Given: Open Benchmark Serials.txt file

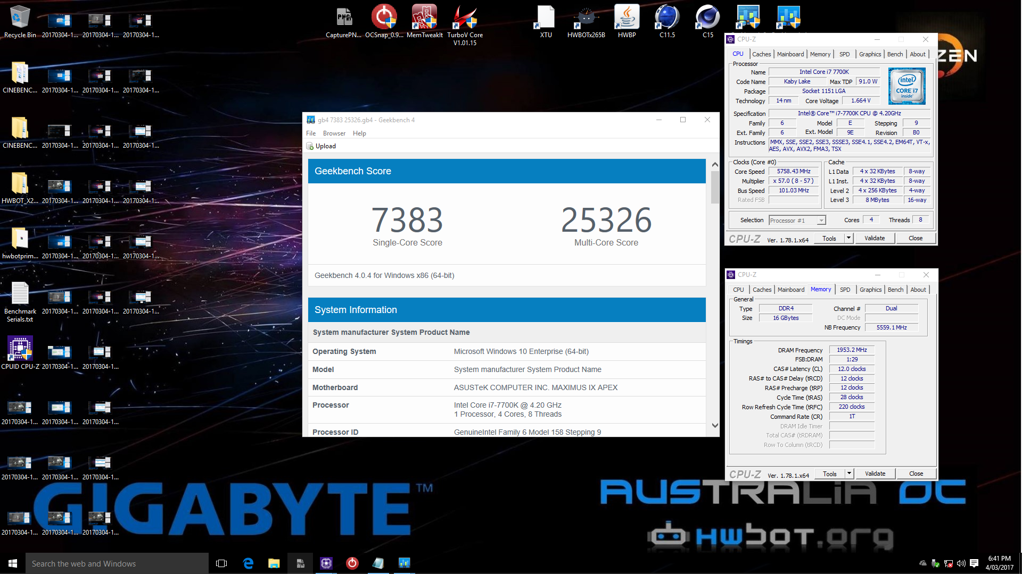Looking at the screenshot, I should coord(20,301).
